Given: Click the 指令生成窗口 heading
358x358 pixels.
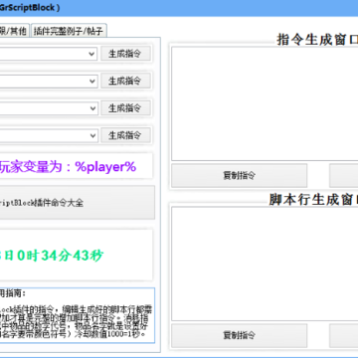Looking at the screenshot, I should pyautogui.click(x=317, y=40).
